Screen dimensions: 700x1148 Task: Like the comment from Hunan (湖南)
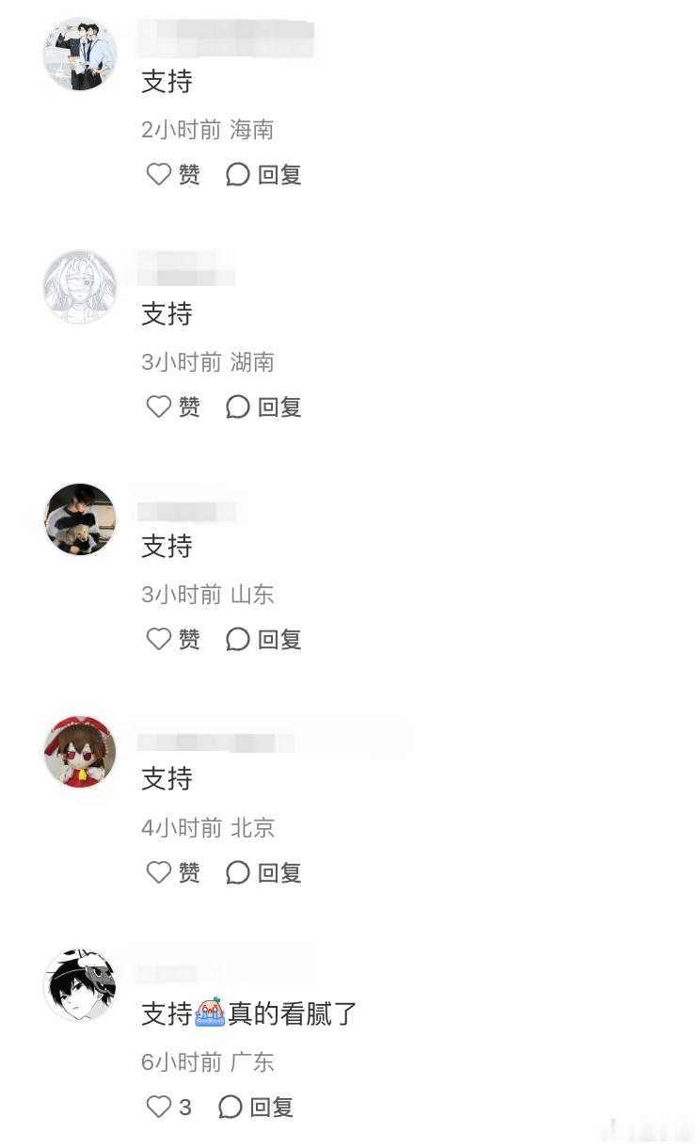click(173, 407)
